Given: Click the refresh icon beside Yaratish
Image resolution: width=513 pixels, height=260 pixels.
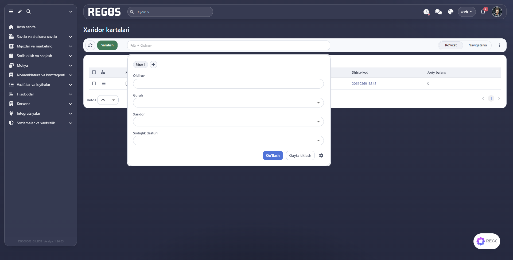Looking at the screenshot, I should tap(90, 45).
